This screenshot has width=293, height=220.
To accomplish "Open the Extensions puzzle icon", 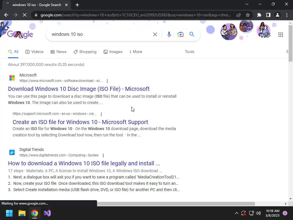I will tap(259, 15).
